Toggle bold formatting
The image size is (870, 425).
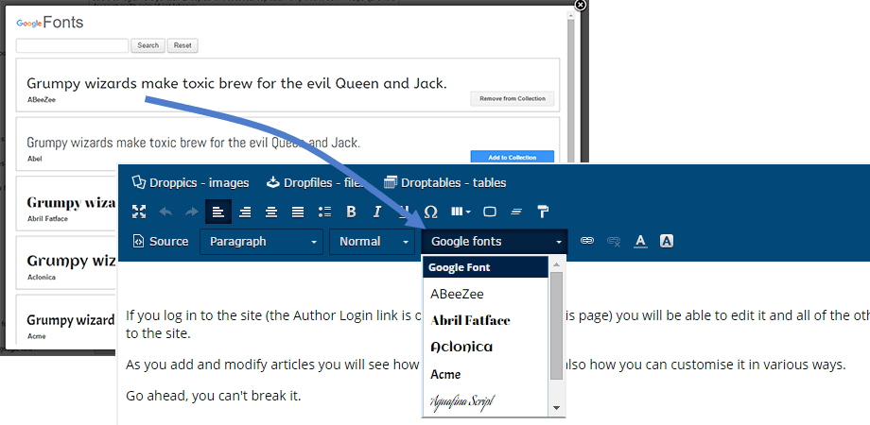pyautogui.click(x=351, y=212)
